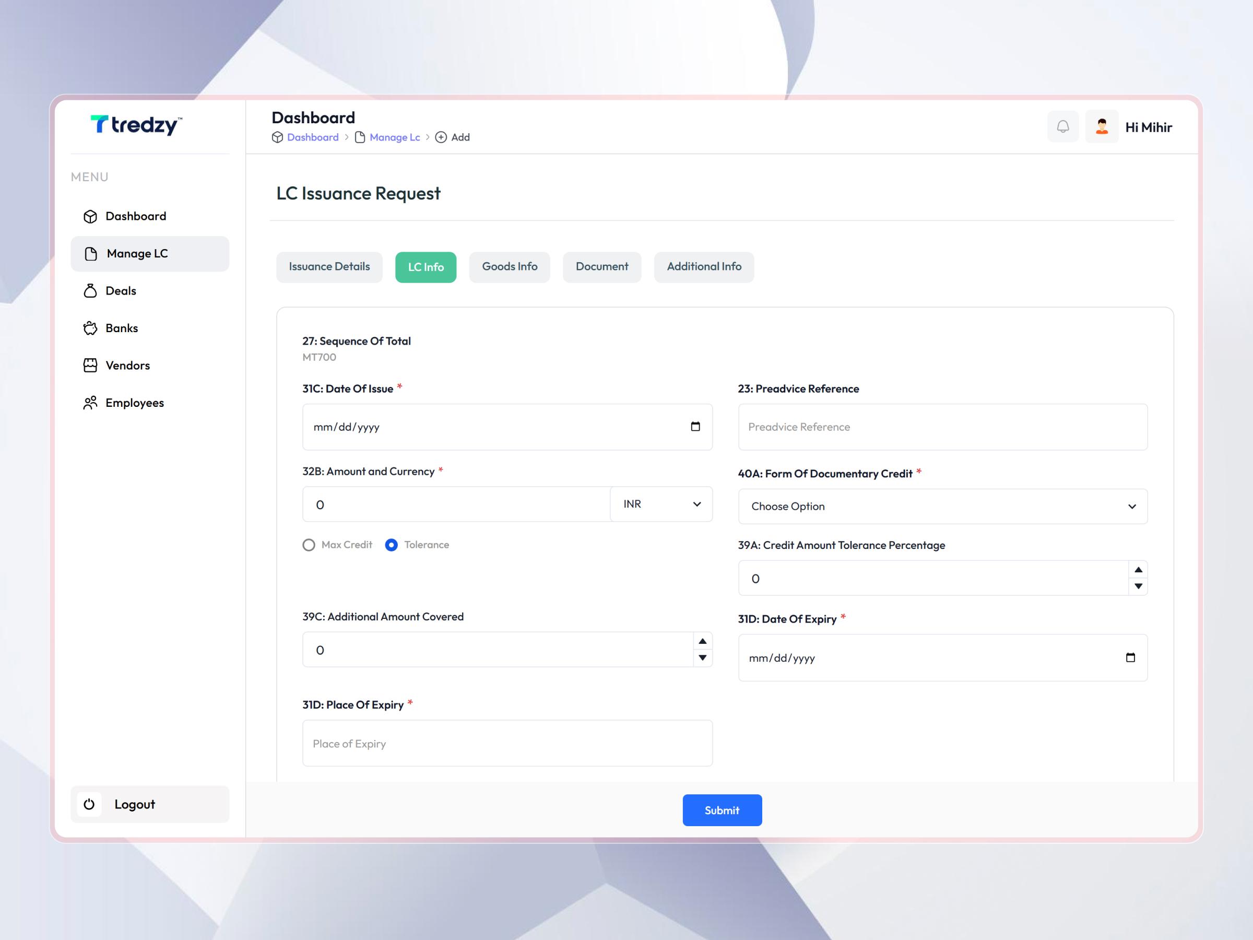
Task: Click the Manage Lc breadcrumb link
Action: click(x=394, y=137)
